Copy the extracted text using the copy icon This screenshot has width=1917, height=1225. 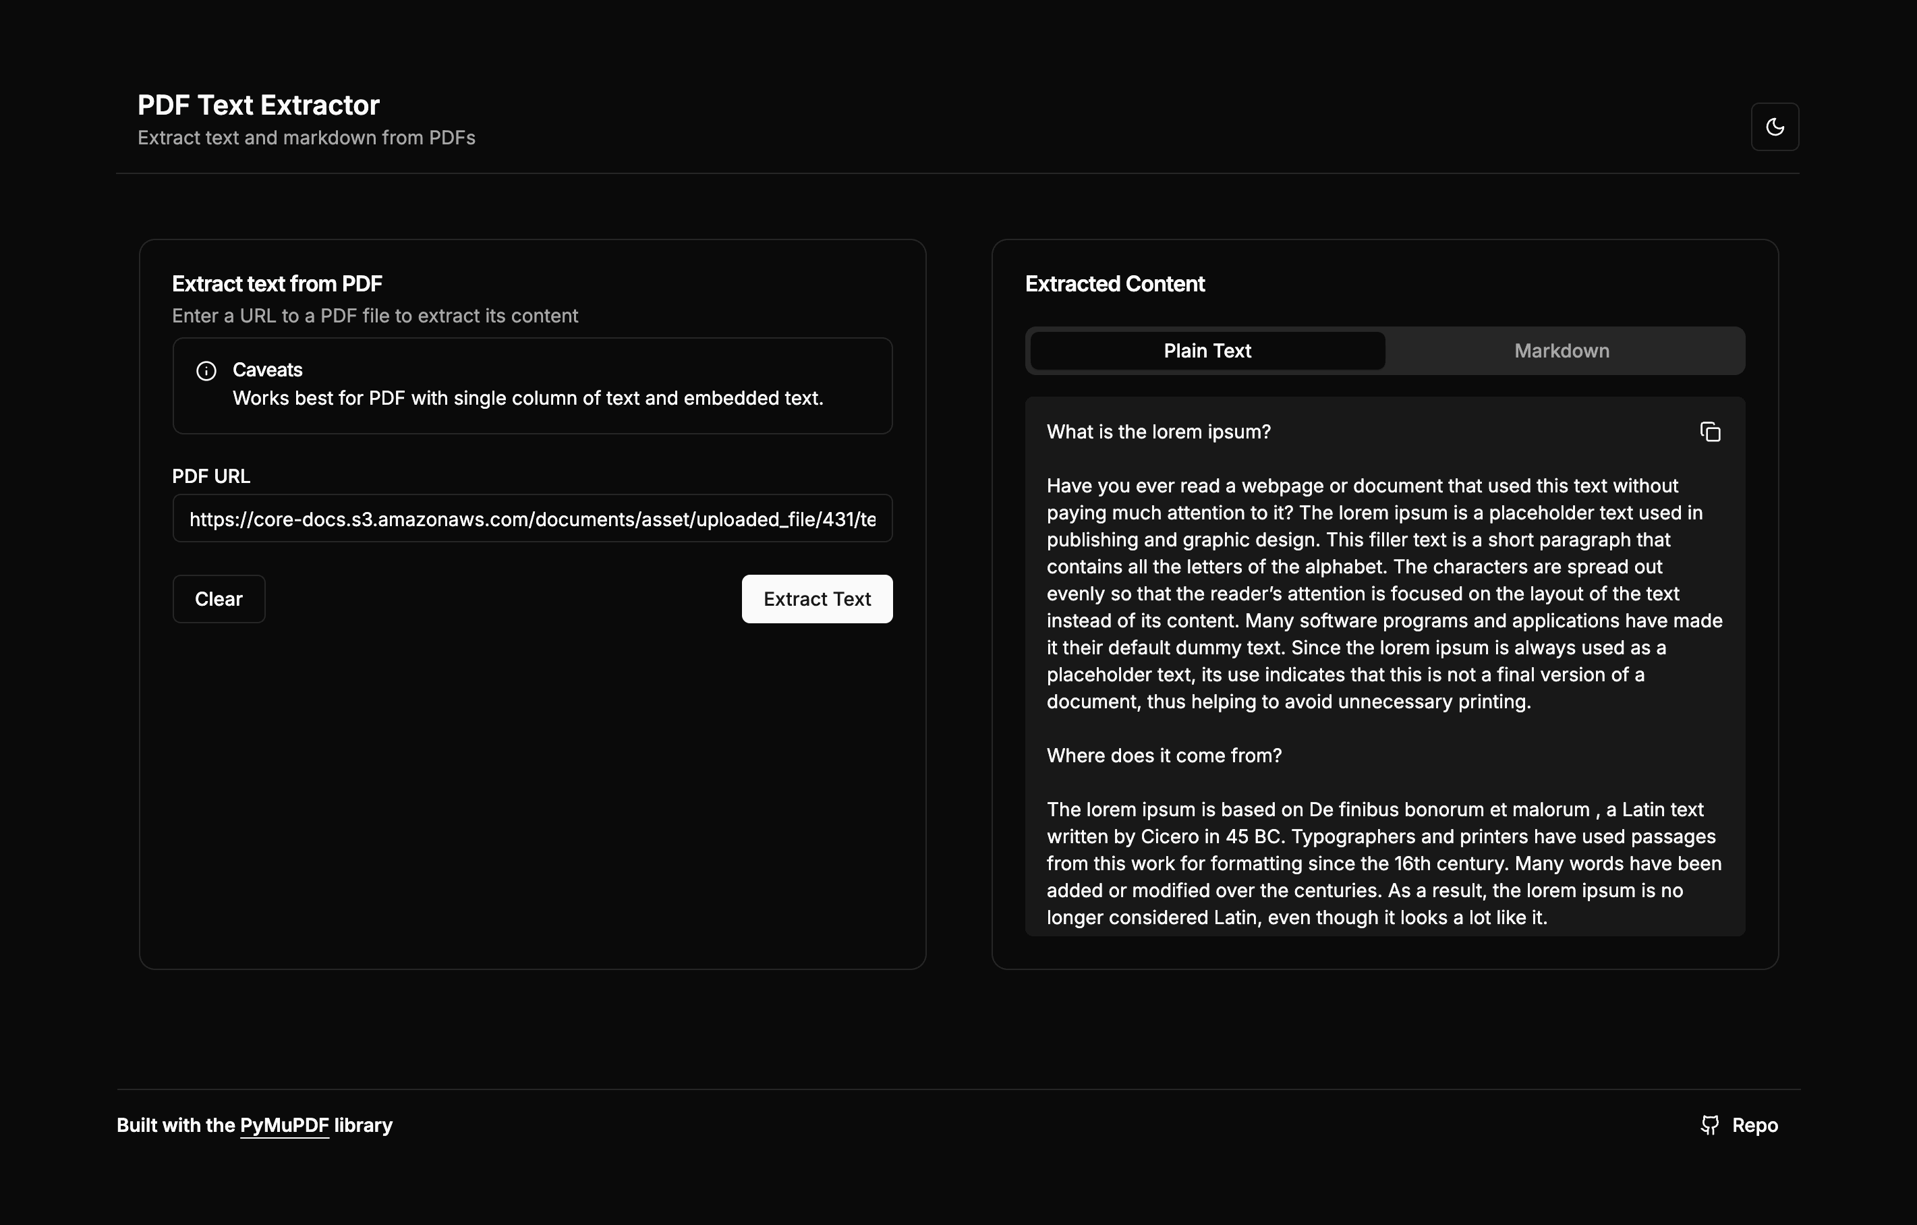[1710, 432]
